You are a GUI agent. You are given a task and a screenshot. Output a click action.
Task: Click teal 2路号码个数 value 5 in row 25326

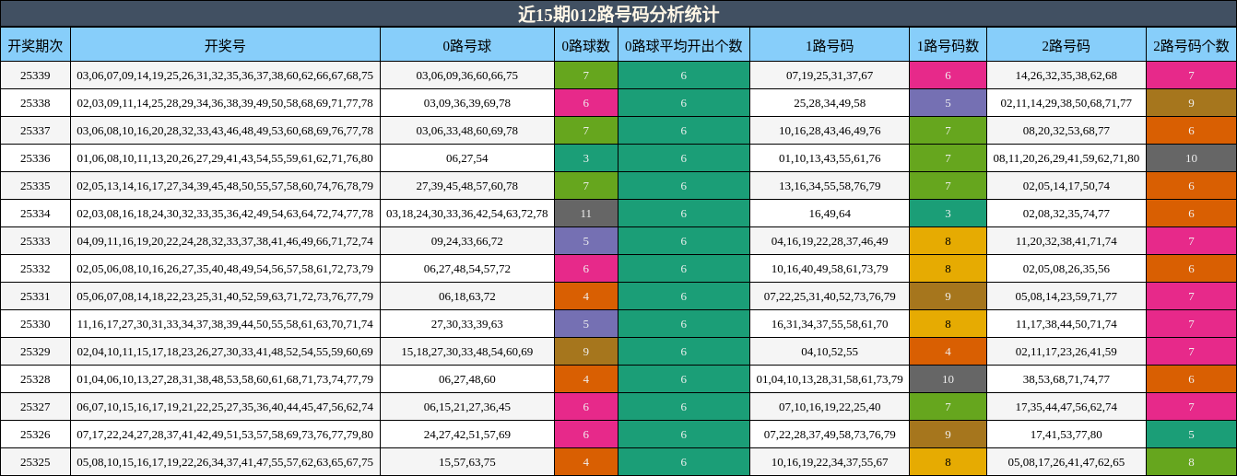1191,435
